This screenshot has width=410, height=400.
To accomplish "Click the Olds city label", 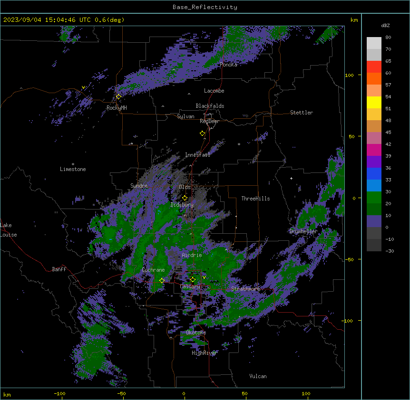I will pyautogui.click(x=185, y=187).
